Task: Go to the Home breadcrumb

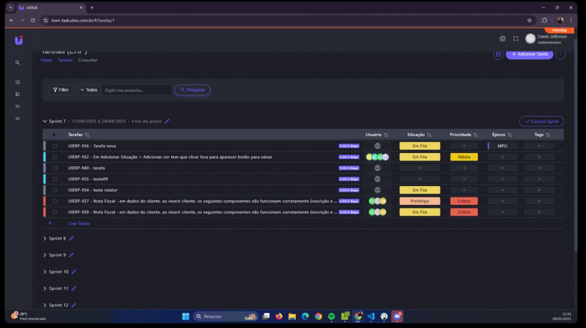Action: click(47, 60)
